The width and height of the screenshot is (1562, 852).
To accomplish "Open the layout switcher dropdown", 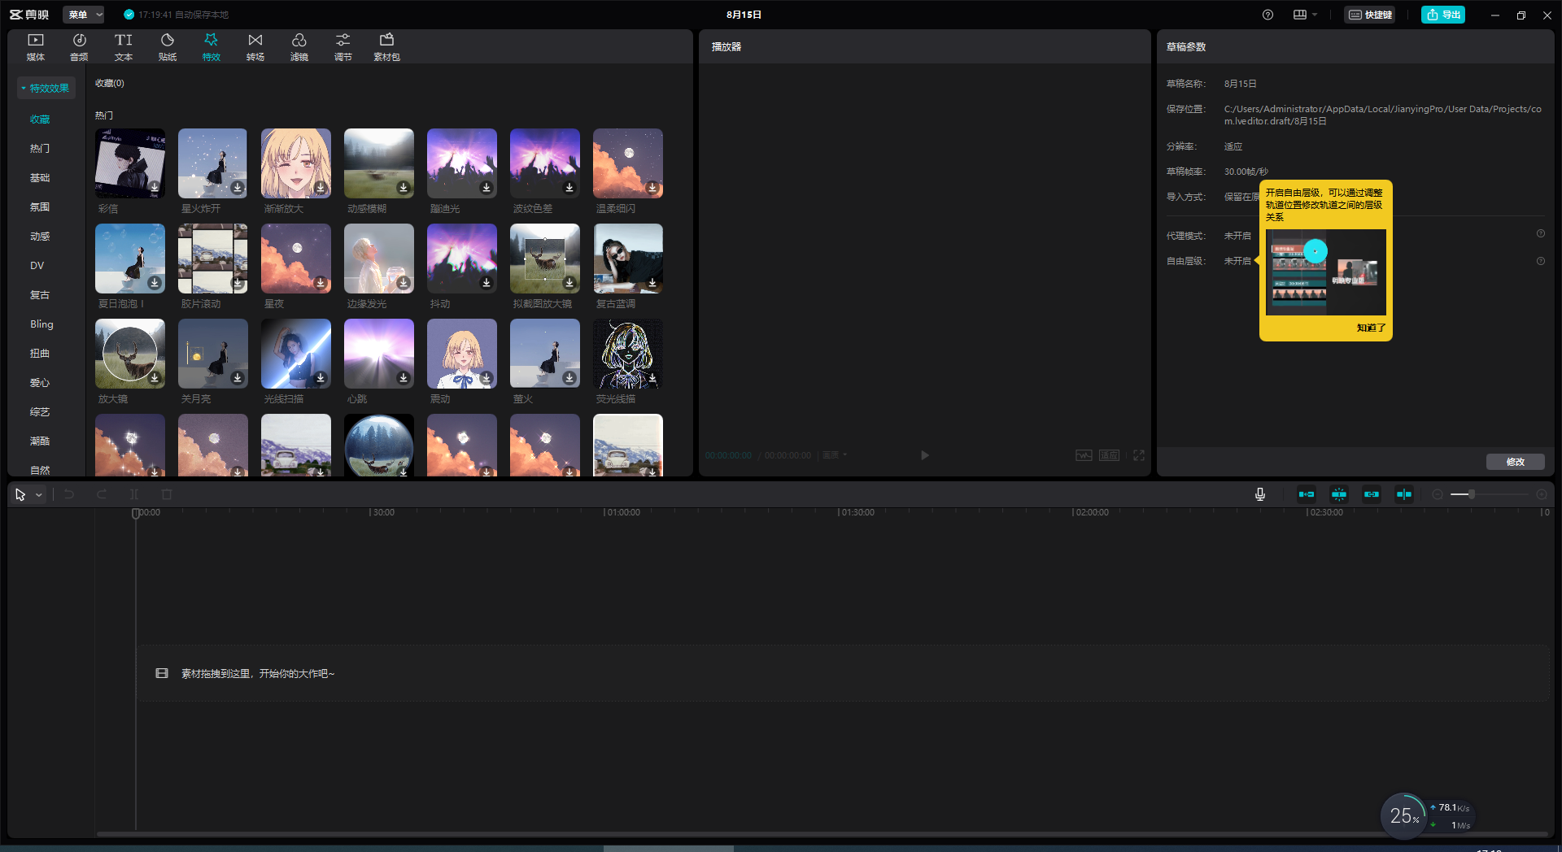I will click(1305, 15).
